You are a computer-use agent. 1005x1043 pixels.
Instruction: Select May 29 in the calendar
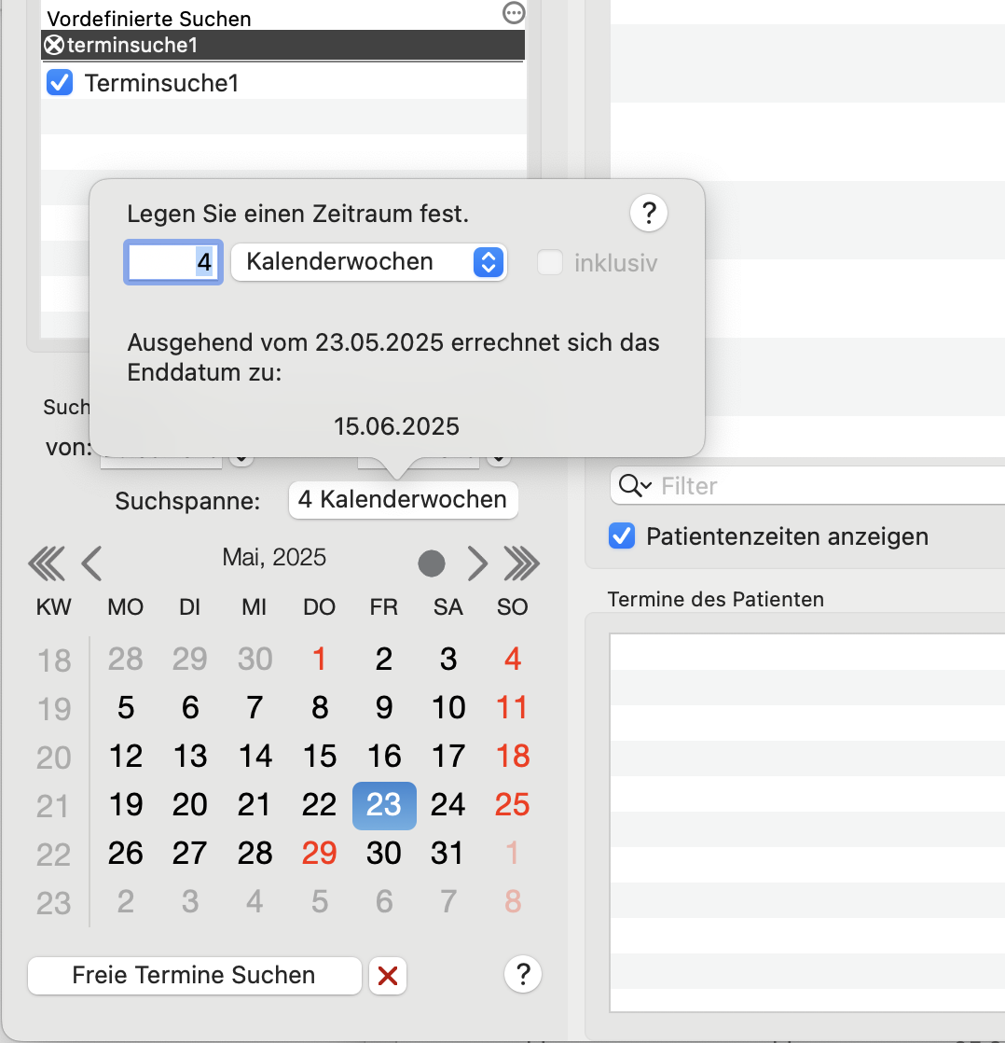pyautogui.click(x=319, y=854)
